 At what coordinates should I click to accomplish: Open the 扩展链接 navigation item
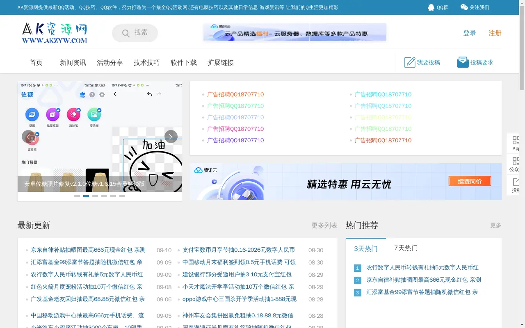[221, 63]
